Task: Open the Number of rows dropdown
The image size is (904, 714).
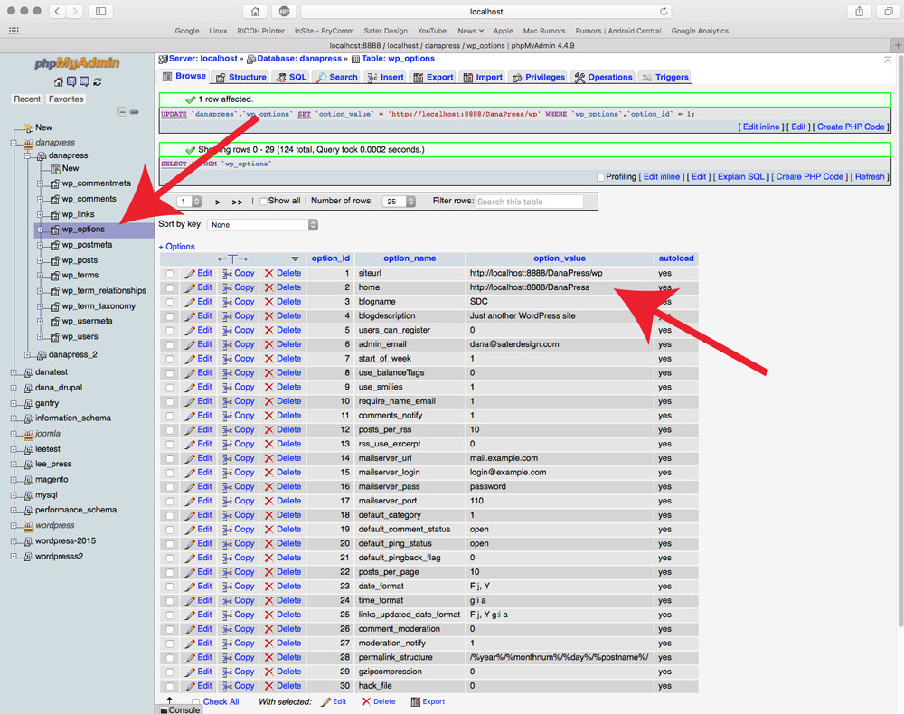Action: [399, 202]
